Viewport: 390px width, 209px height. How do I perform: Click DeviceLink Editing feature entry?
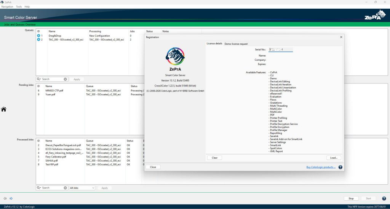point(280,82)
